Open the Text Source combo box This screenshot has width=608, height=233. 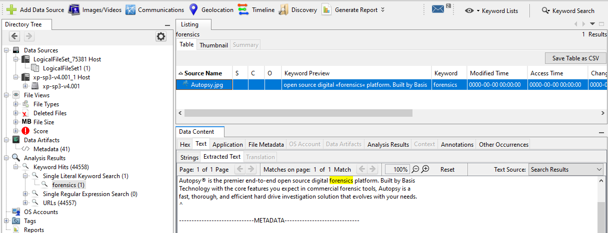pyautogui.click(x=566, y=170)
